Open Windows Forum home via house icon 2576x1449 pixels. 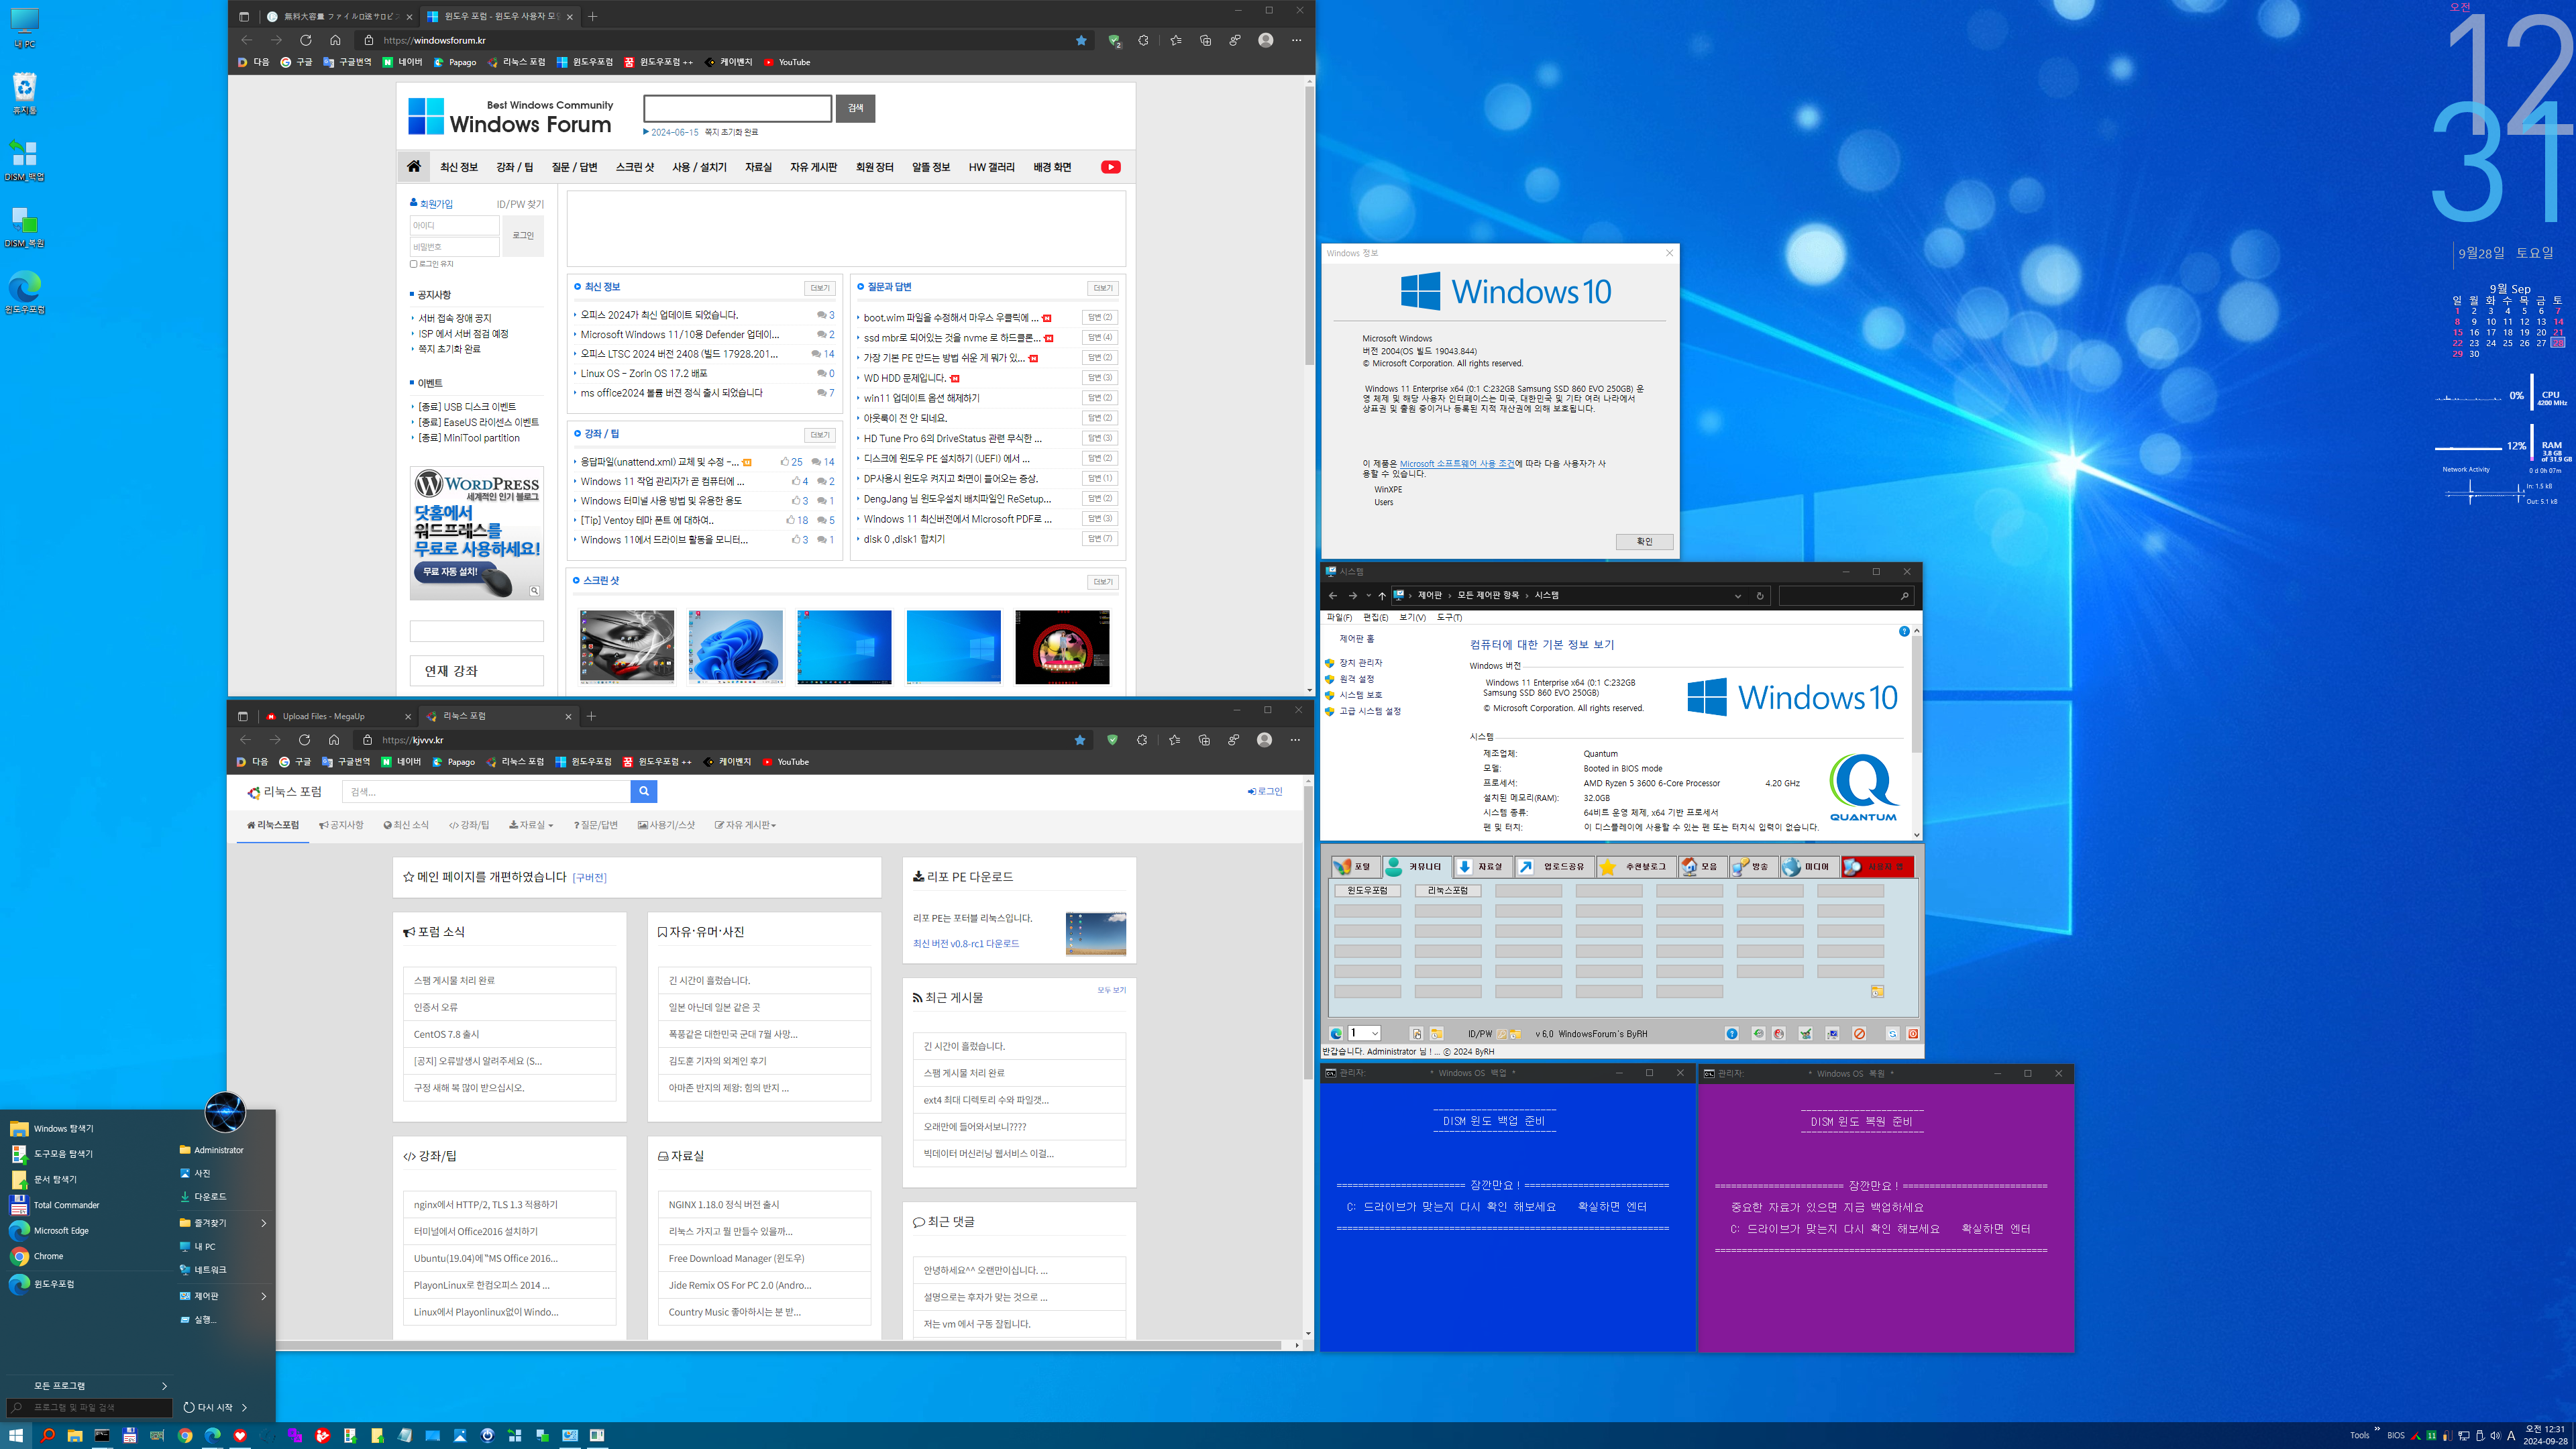pos(413,166)
